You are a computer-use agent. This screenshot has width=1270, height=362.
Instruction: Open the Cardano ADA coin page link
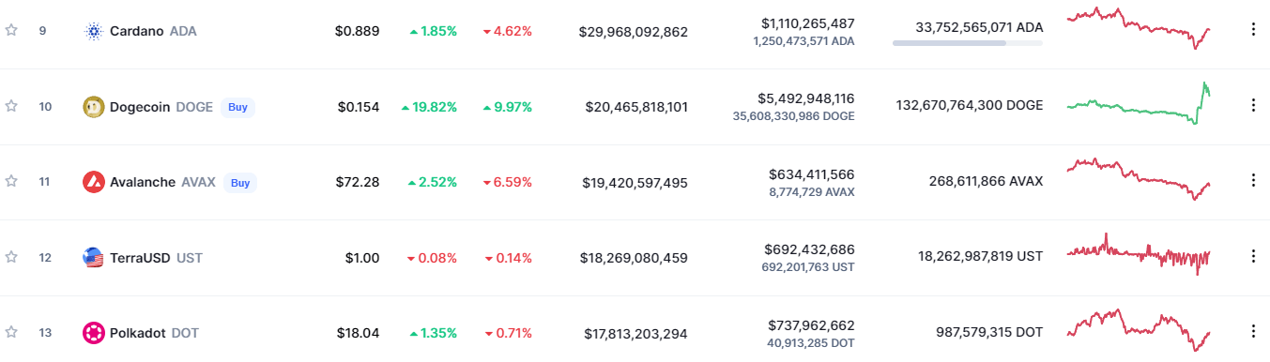[153, 31]
